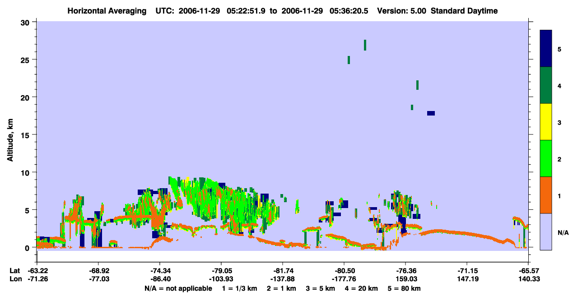Screen dimensions: 587x301
Task: Click the highest green feature near 27 km
Action: pyautogui.click(x=365, y=45)
